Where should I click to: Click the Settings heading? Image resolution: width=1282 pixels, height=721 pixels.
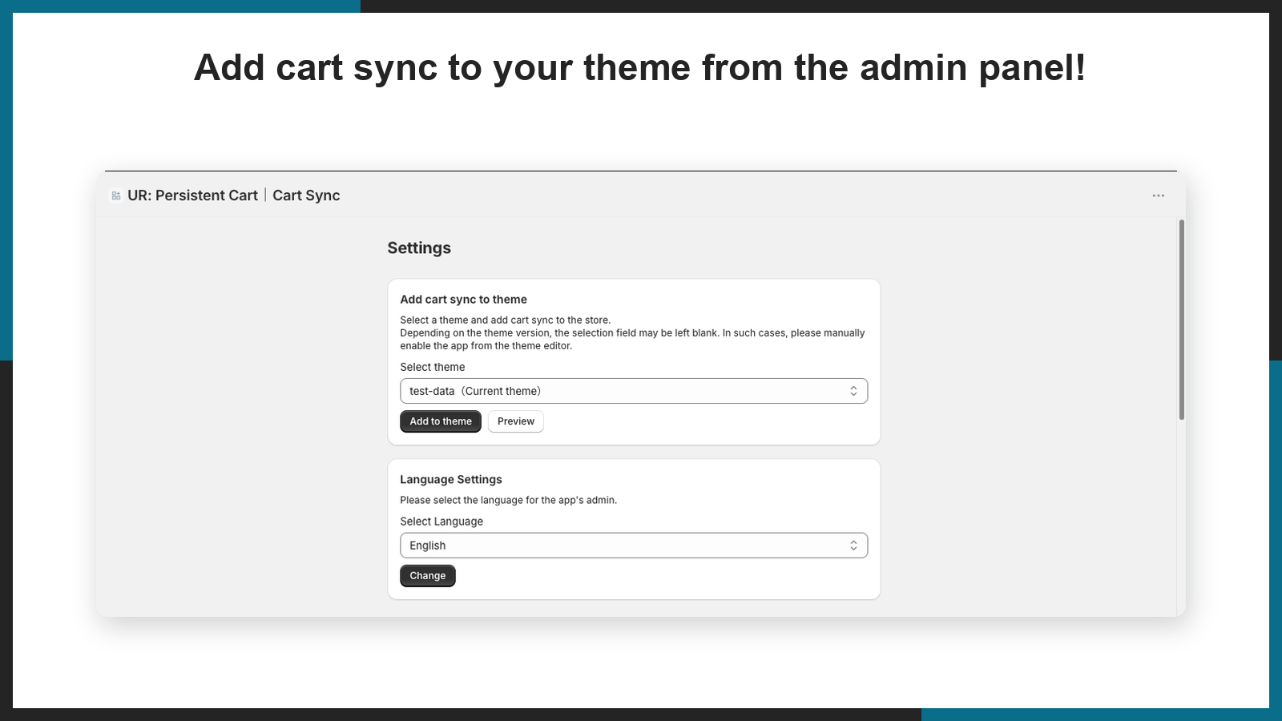pyautogui.click(x=419, y=248)
